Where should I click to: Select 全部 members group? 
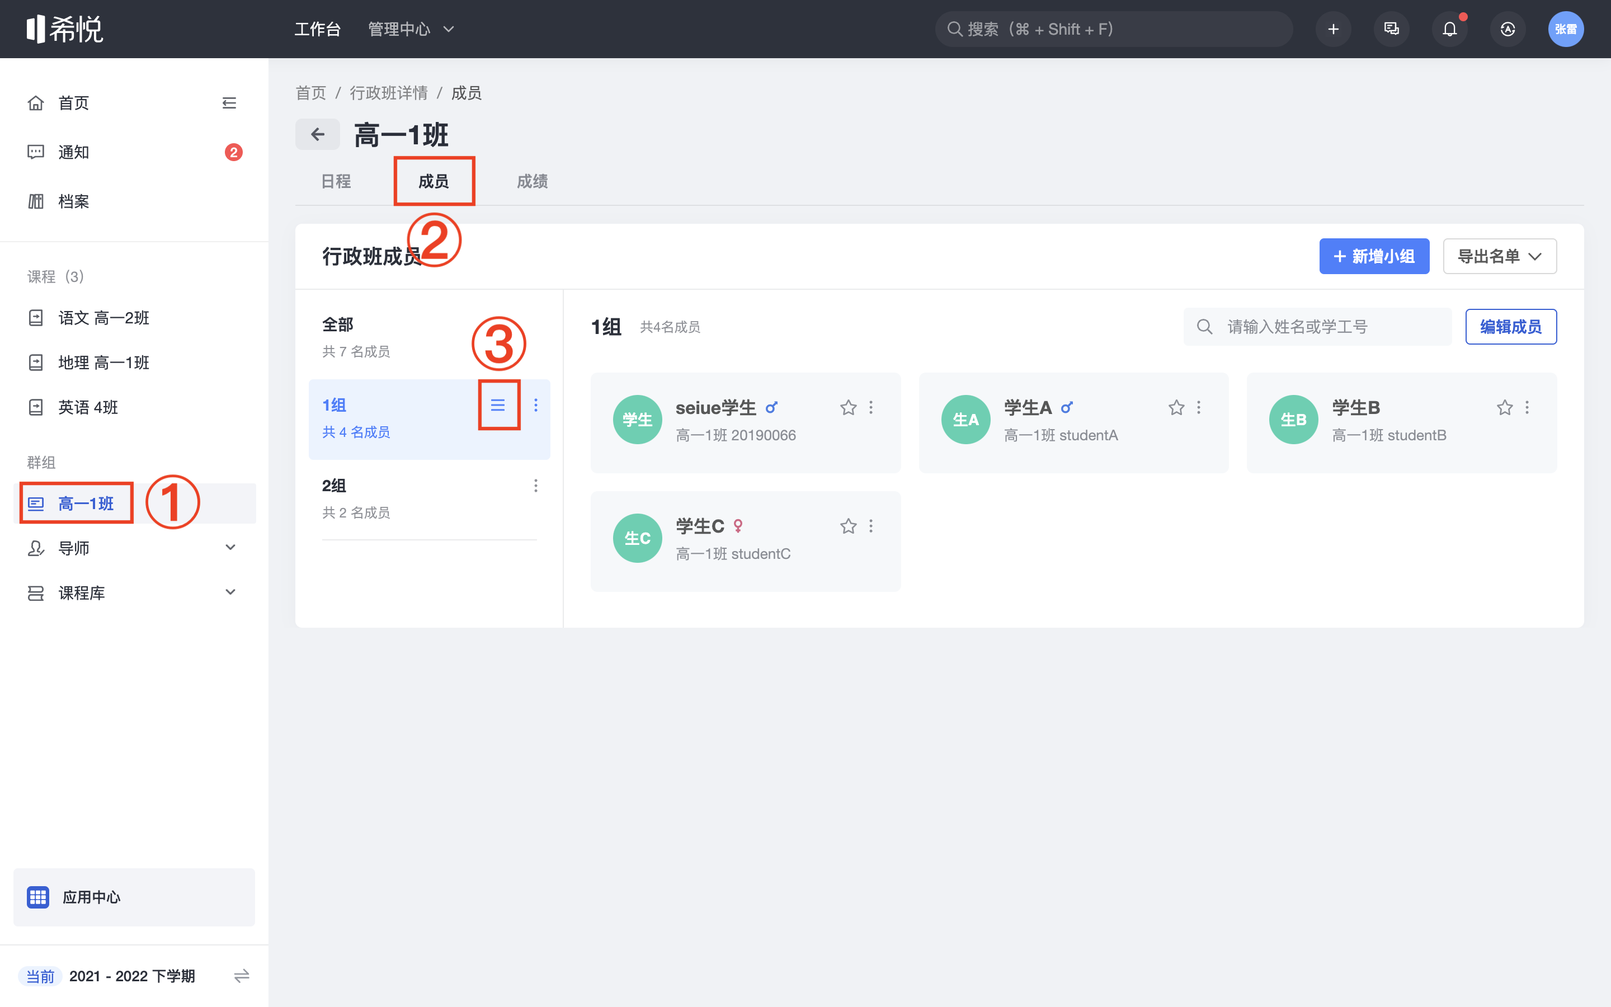[430, 338]
